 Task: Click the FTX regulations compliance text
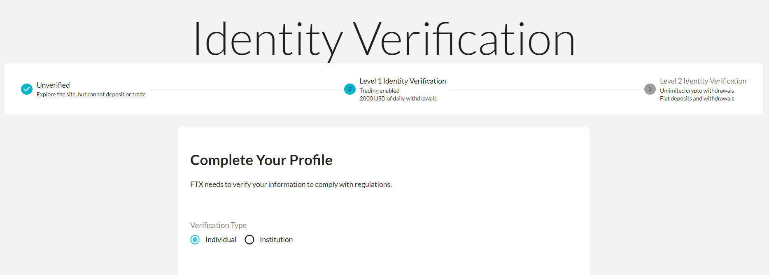(x=291, y=184)
